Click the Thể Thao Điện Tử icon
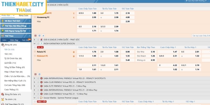 [x=3, y=104]
